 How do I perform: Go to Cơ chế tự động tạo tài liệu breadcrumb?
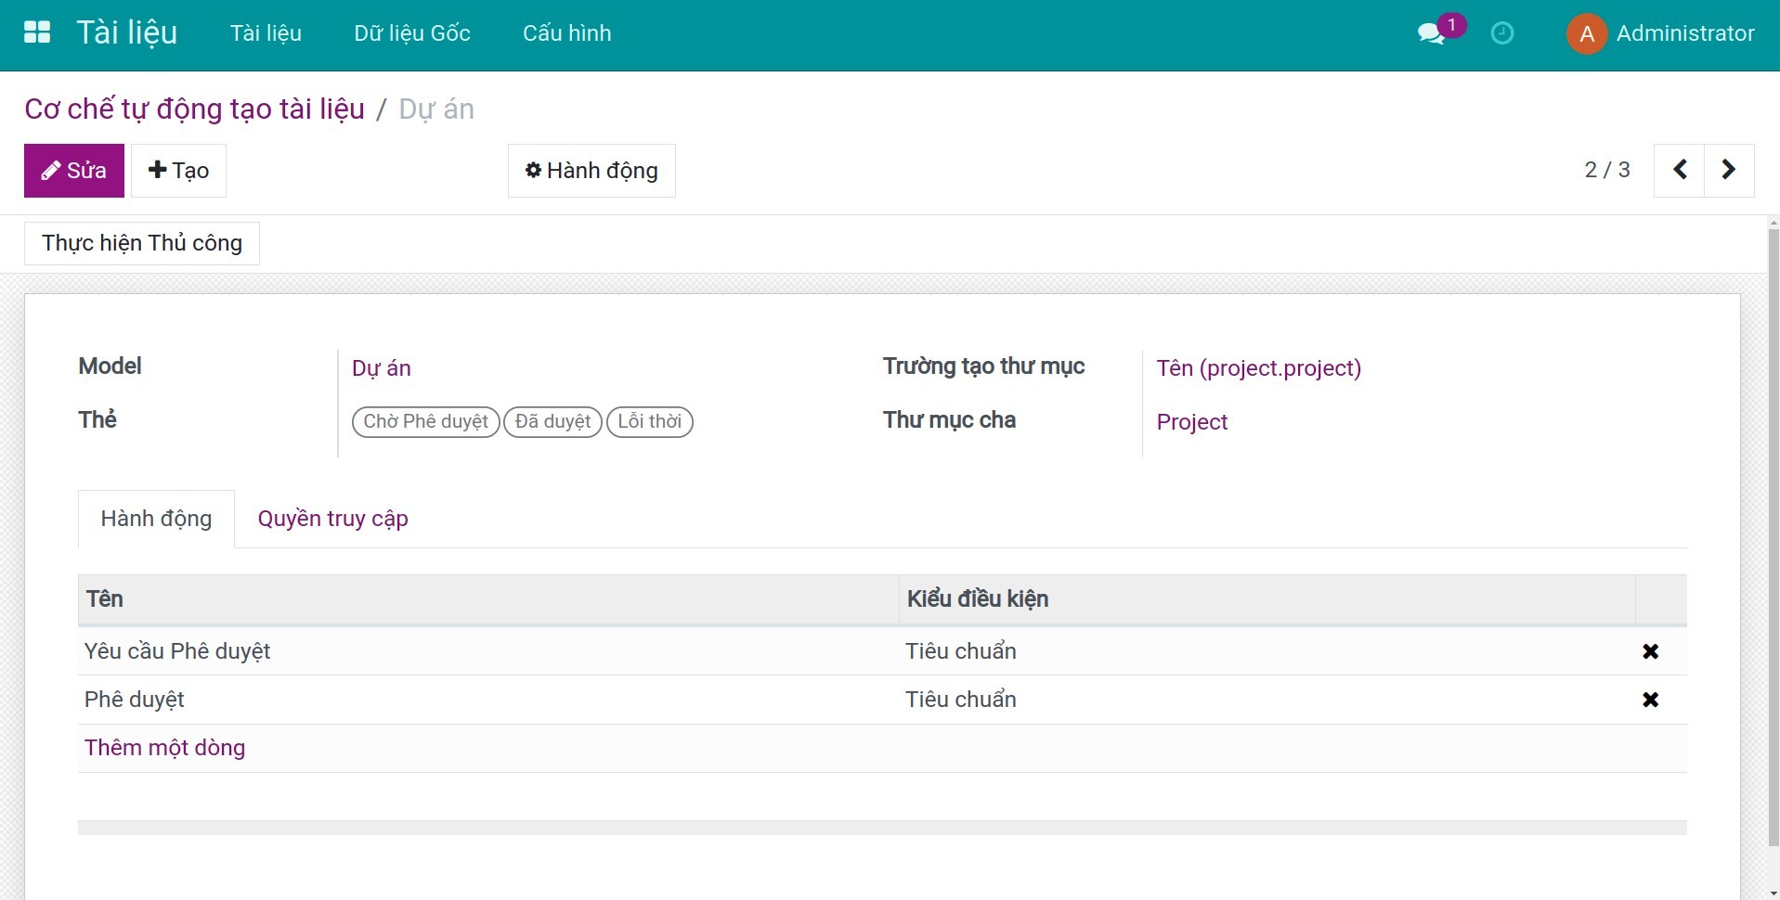click(194, 109)
